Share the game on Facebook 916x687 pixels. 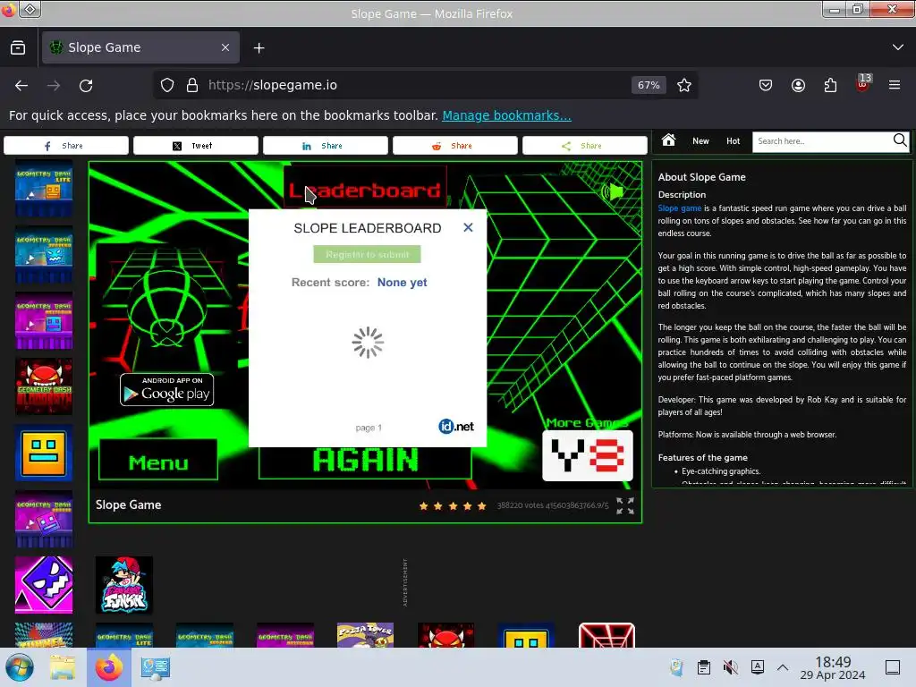(x=66, y=146)
